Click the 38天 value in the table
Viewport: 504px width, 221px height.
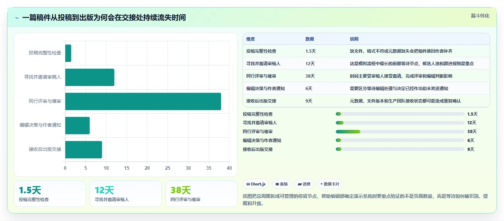[310, 76]
